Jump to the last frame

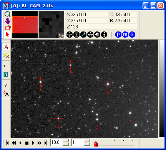[x=46, y=143]
